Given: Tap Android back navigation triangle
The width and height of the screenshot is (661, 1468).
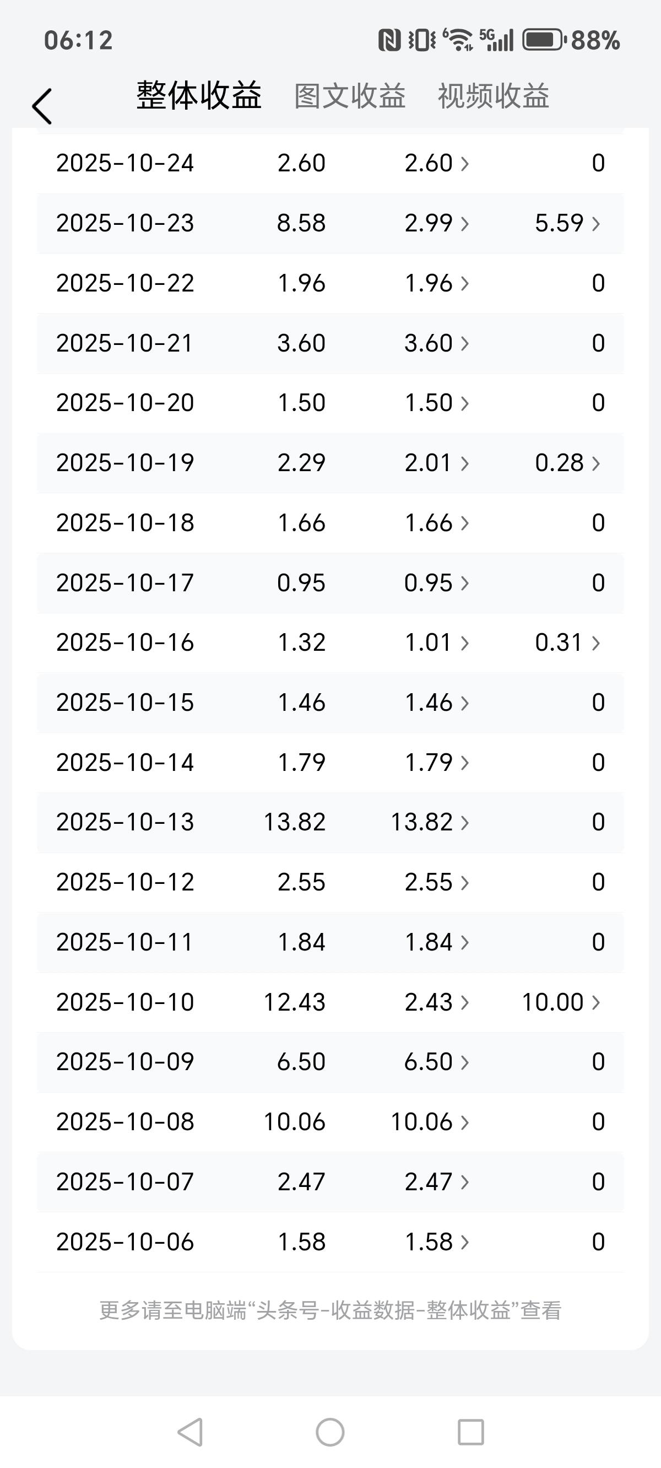Looking at the screenshot, I should 191,1432.
